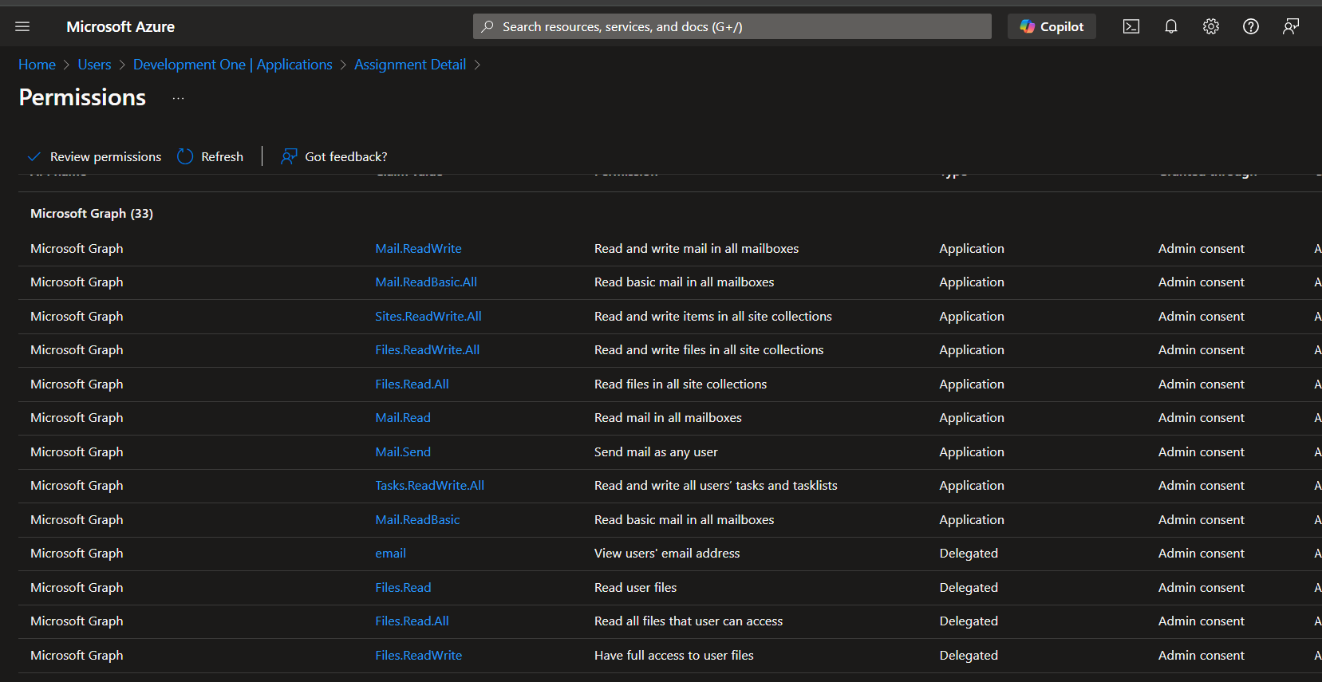
Task: Collapse the Microsoft Graph (33) group
Action: pyautogui.click(x=92, y=213)
